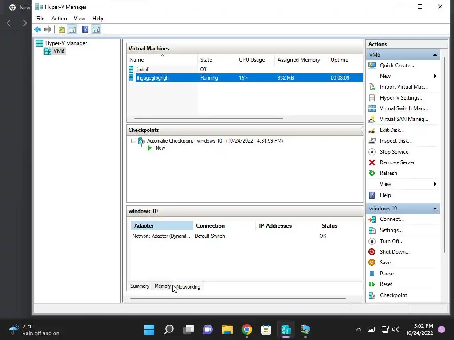Click Virtual Machines list horizontal scrollbar
The height and width of the screenshot is (340, 454).
pos(208,119)
